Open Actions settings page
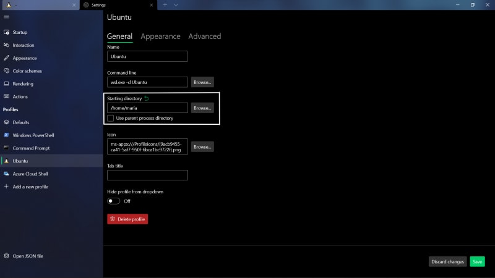This screenshot has height=278, width=495. pos(51,96)
